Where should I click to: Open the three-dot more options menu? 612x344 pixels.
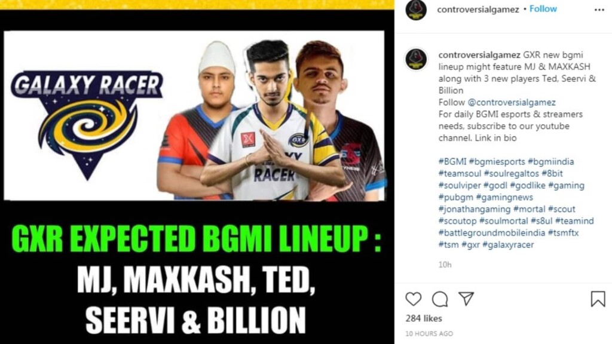coord(599,10)
